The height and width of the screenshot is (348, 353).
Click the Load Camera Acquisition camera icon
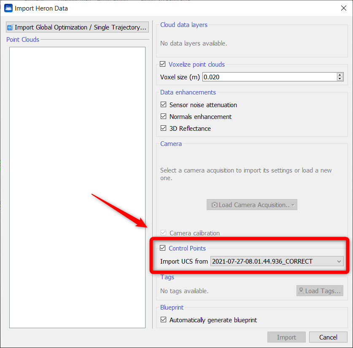pos(214,205)
